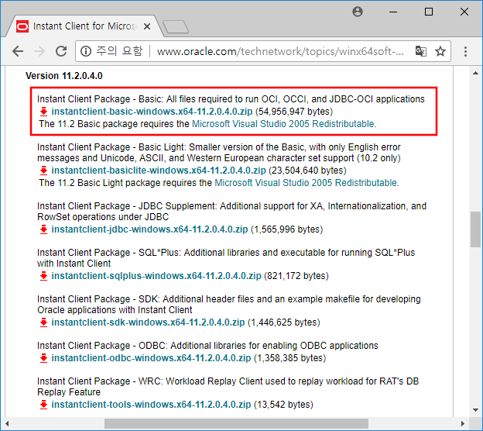Click the horizontal scrollbar right arrow
This screenshot has height=431, width=483.
click(462, 423)
